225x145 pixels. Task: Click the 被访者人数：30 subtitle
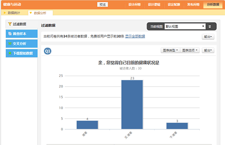(130, 68)
